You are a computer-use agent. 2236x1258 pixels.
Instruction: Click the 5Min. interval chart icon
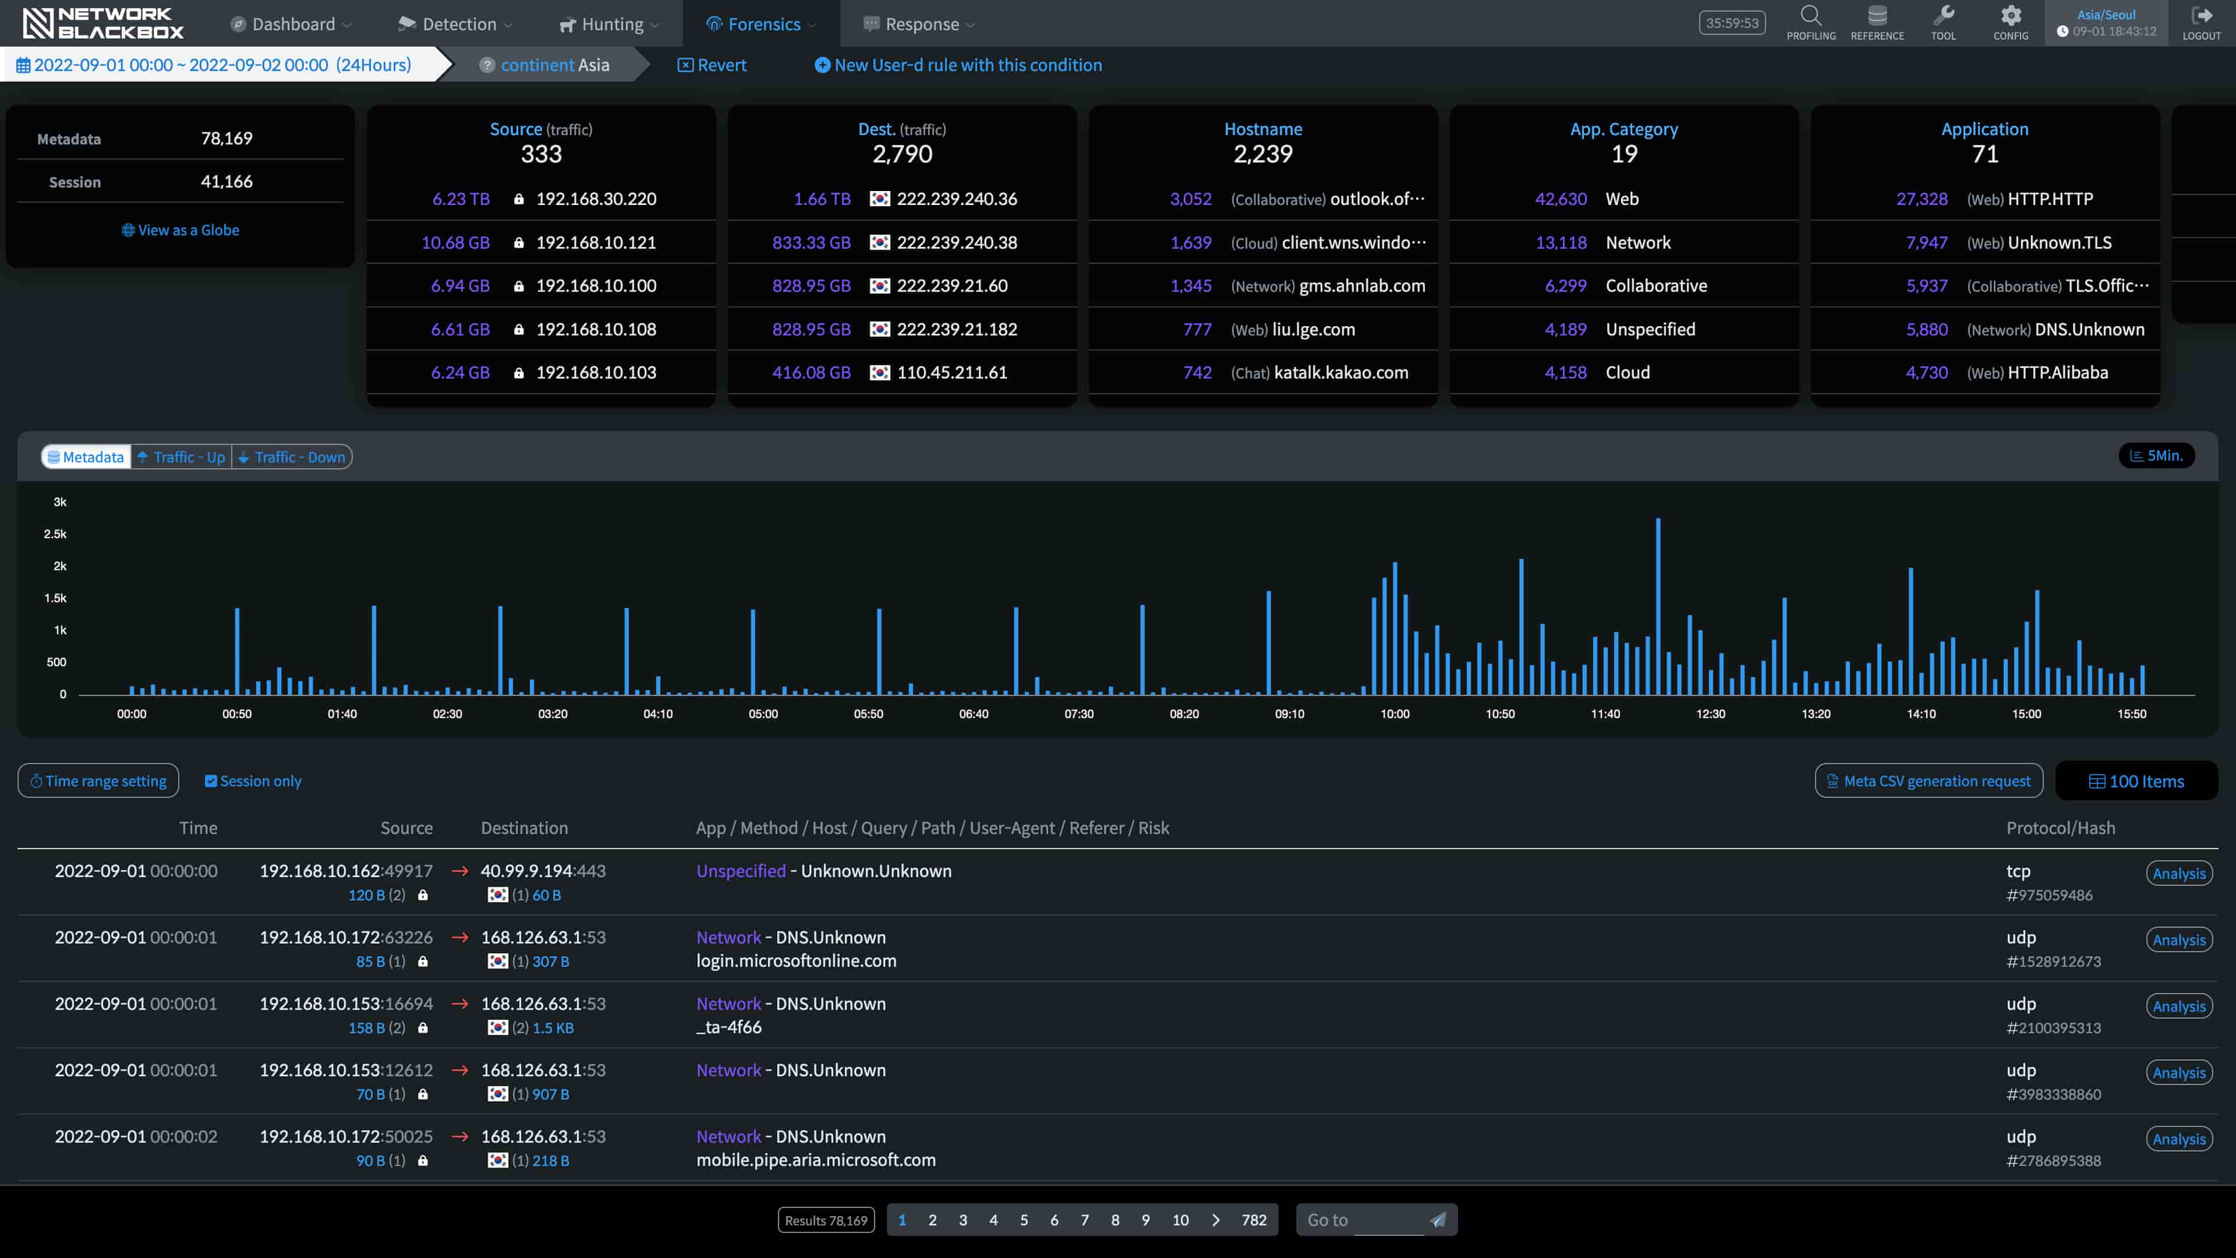2136,456
